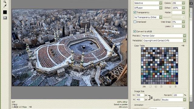Click the '100% dither' info text
This screenshot has height=109, width=194.
click(x=122, y=102)
